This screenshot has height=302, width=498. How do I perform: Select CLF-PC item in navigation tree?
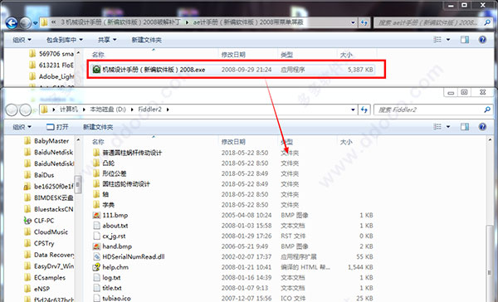pyautogui.click(x=39, y=221)
